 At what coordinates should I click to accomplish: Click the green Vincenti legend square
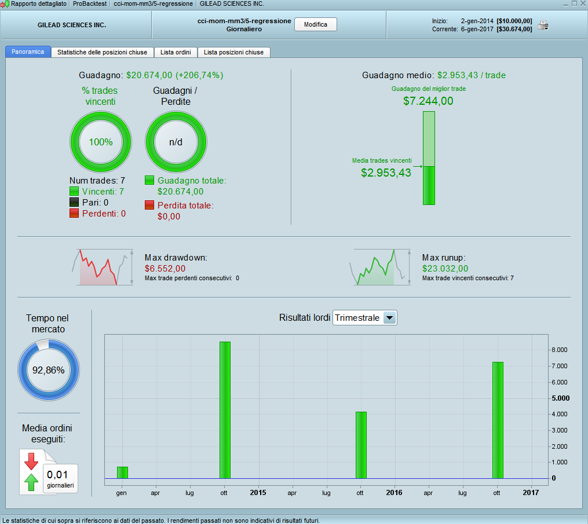point(74,191)
